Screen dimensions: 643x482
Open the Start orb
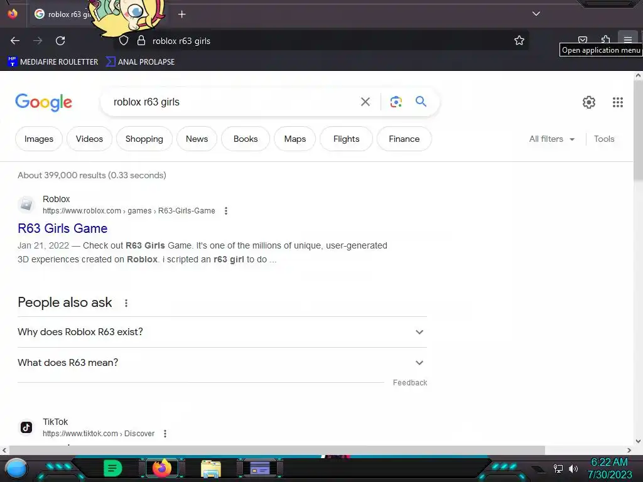(x=16, y=468)
